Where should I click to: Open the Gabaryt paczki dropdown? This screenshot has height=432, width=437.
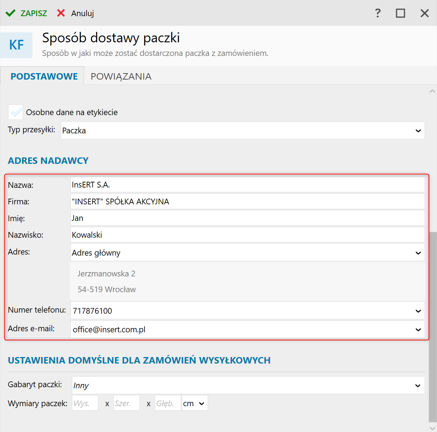[x=248, y=385]
